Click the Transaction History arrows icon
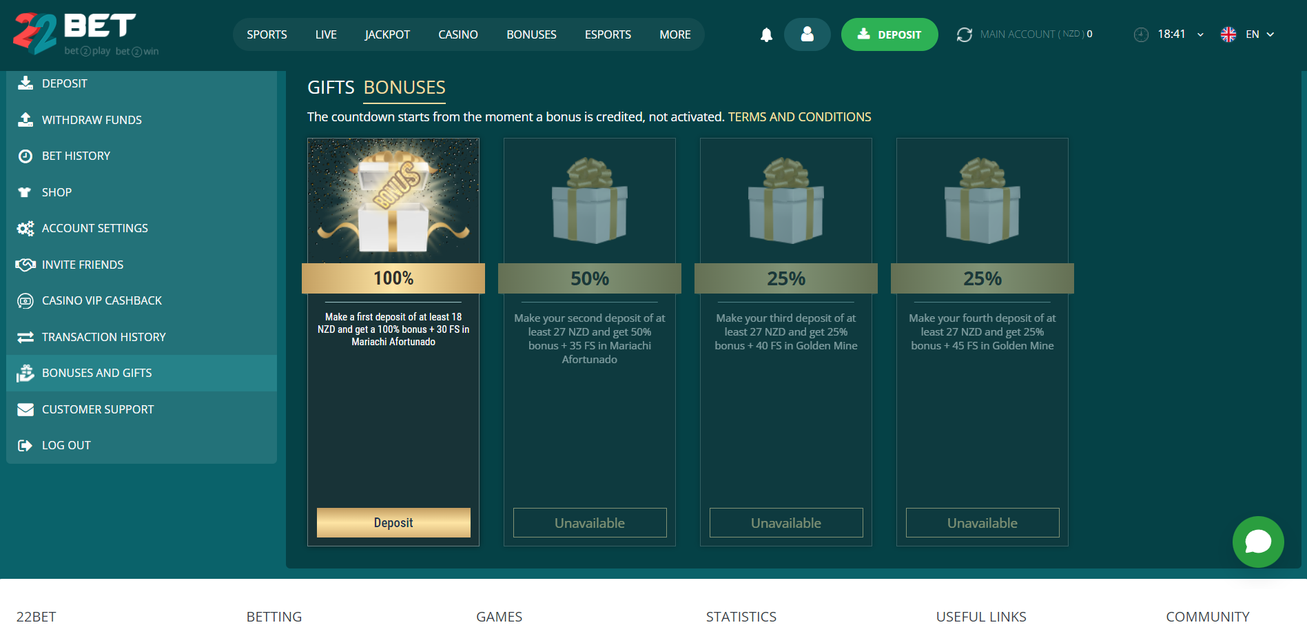This screenshot has height=625, width=1307. (25, 337)
